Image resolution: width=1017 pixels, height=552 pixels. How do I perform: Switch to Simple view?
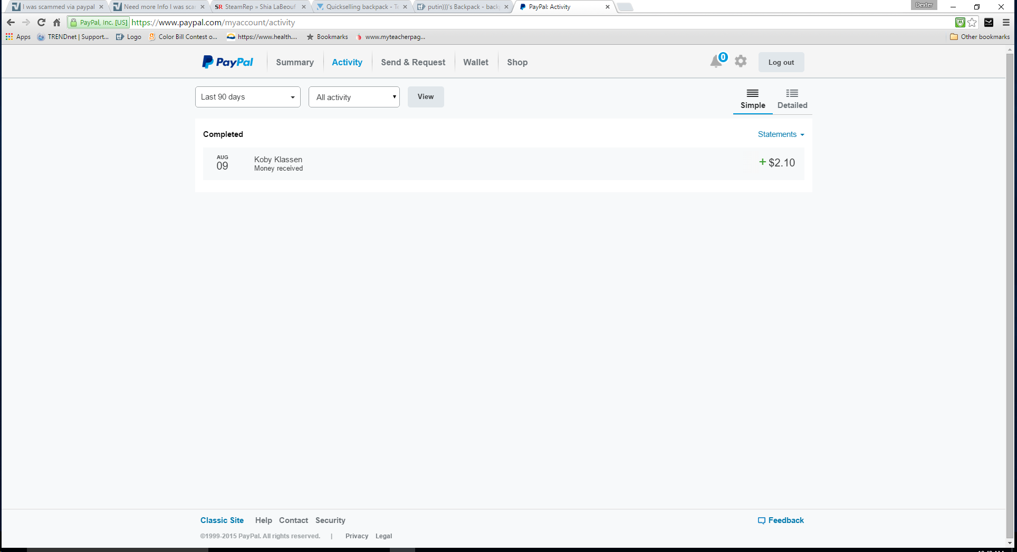[x=752, y=99]
